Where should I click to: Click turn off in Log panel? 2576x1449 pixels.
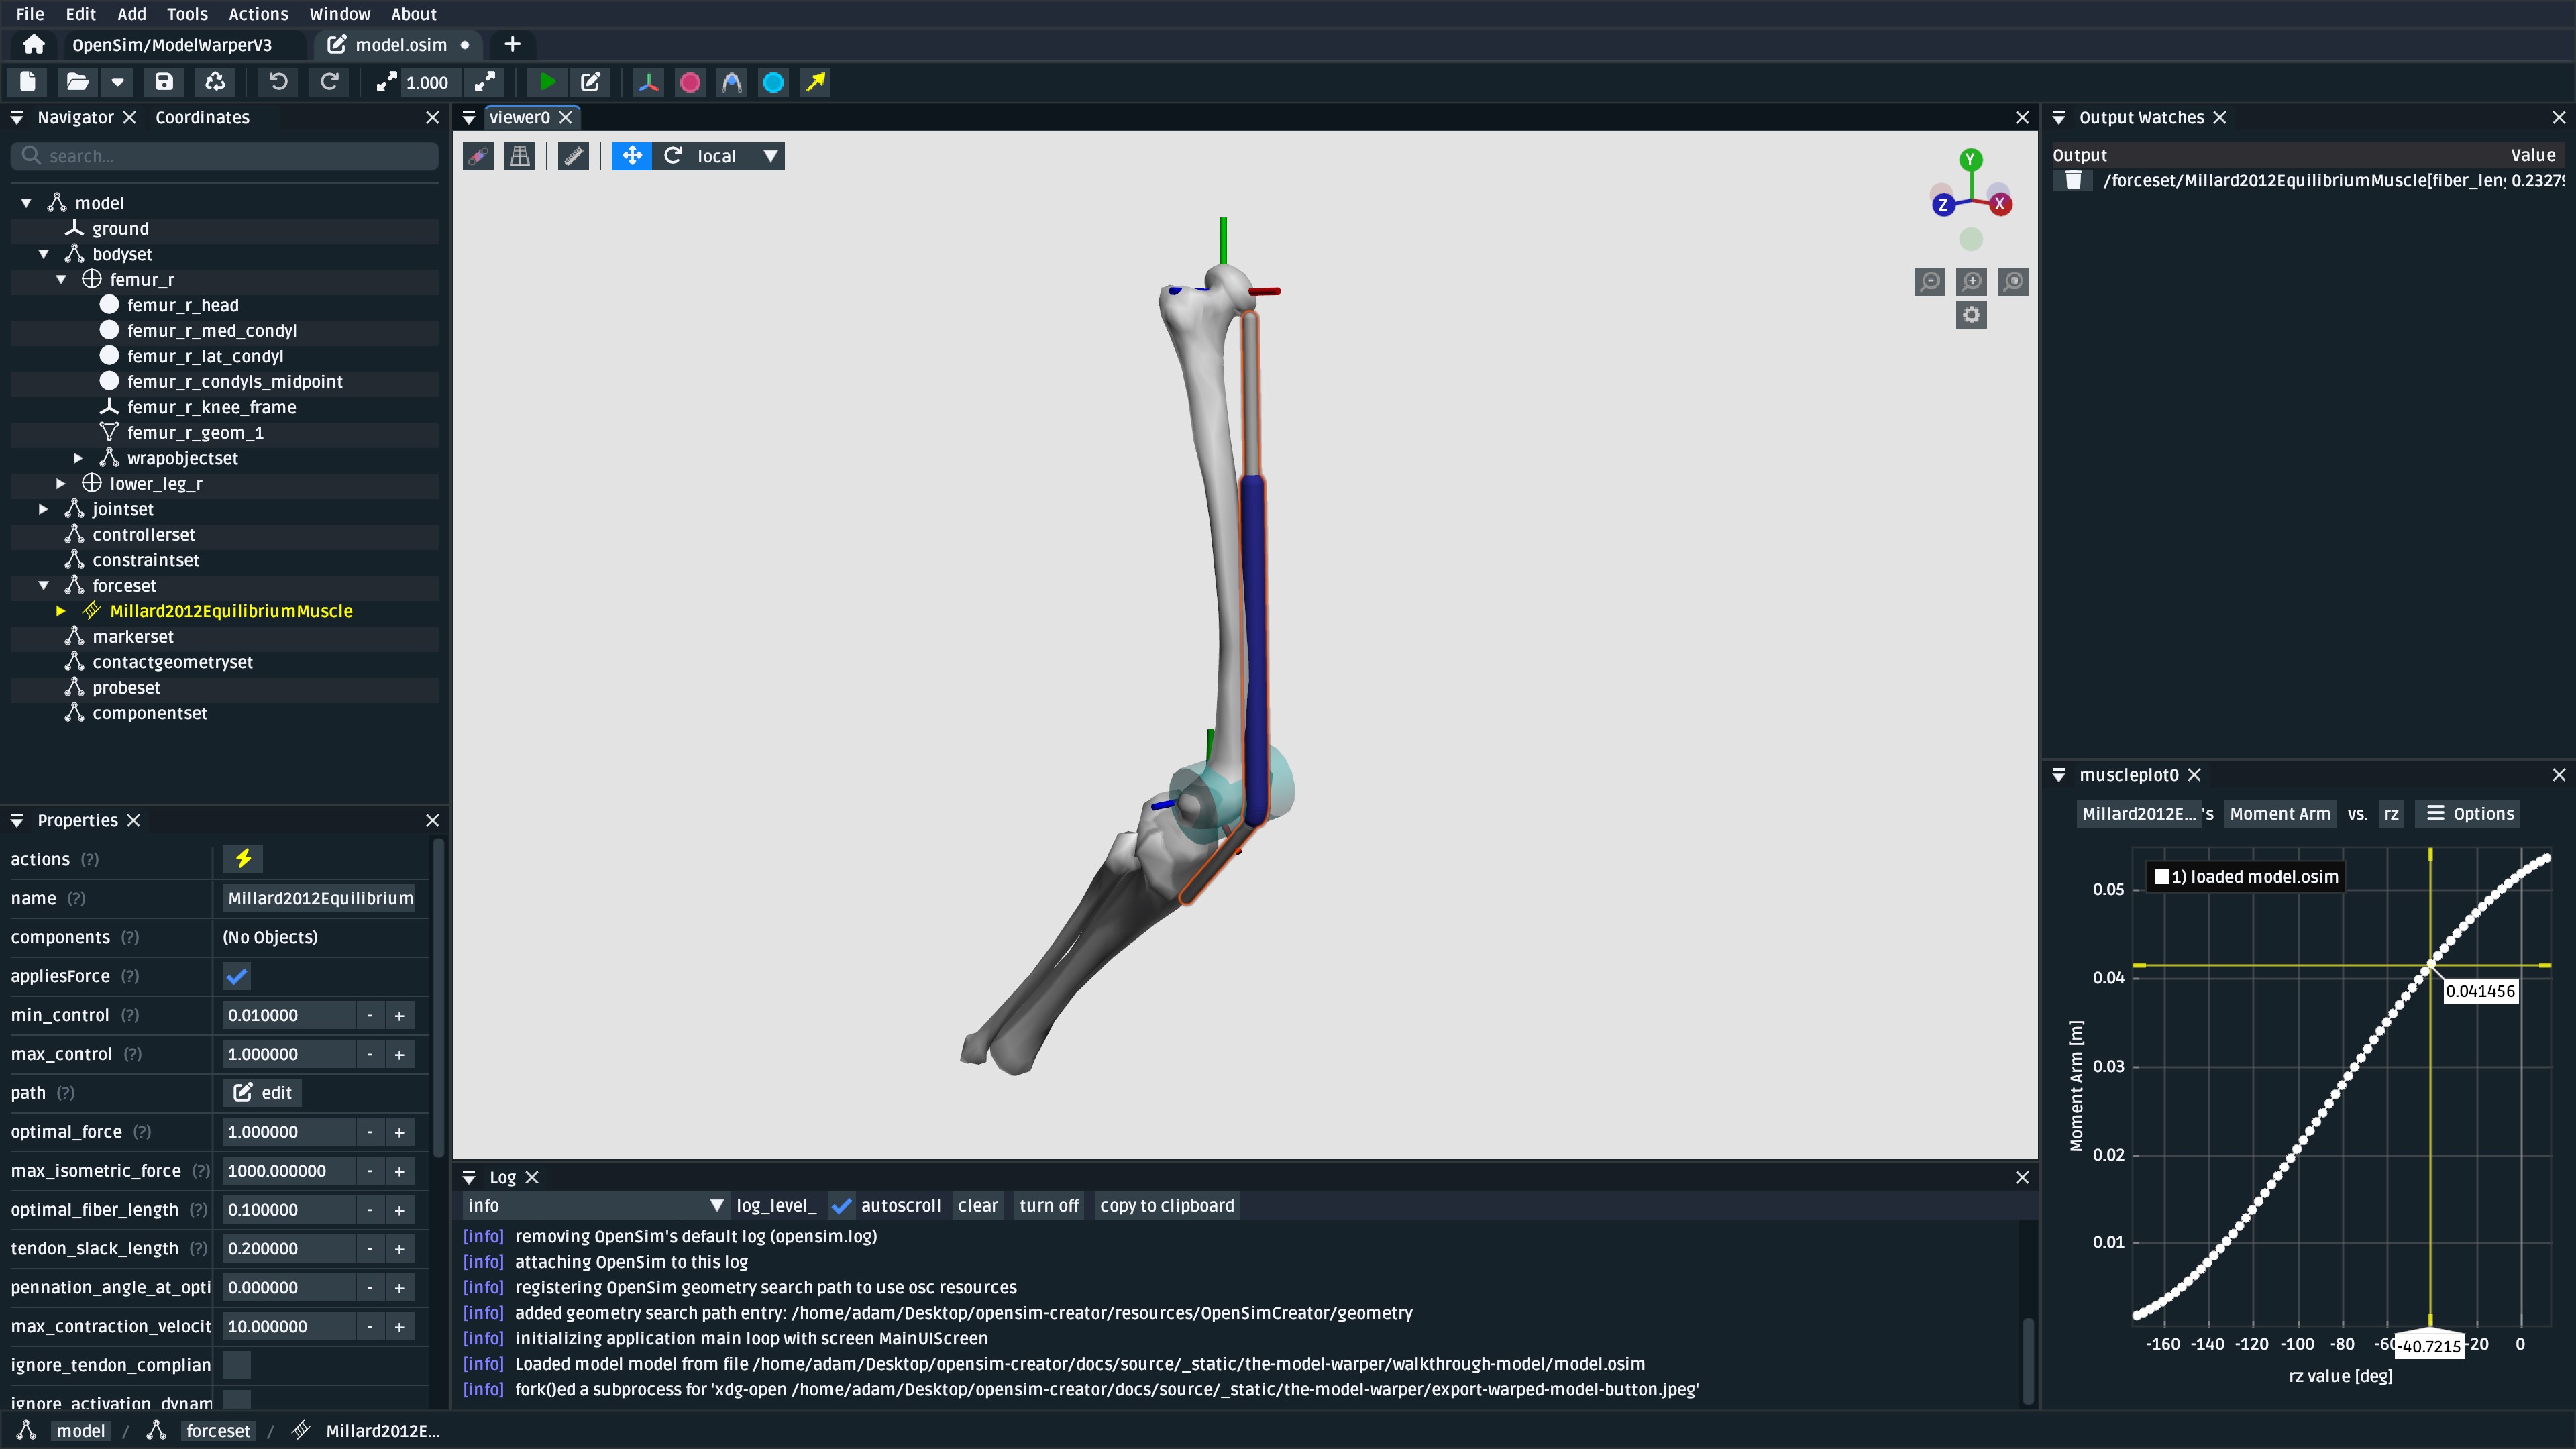(x=1049, y=1206)
